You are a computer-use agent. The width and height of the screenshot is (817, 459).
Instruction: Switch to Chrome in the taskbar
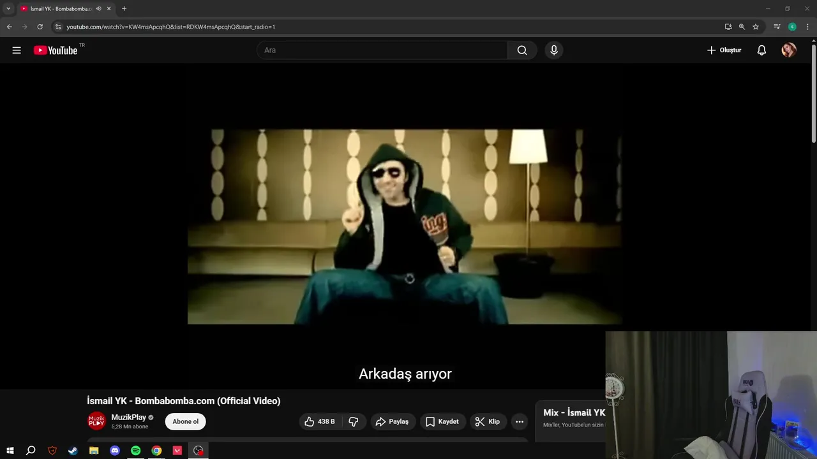pyautogui.click(x=156, y=451)
